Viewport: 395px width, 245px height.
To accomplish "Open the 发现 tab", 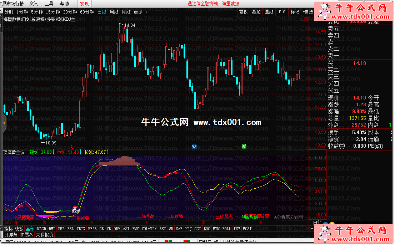I will coord(84,4).
